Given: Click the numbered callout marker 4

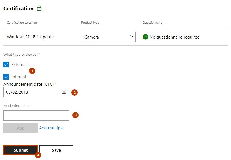Looking at the screenshot, I should tap(38, 155).
